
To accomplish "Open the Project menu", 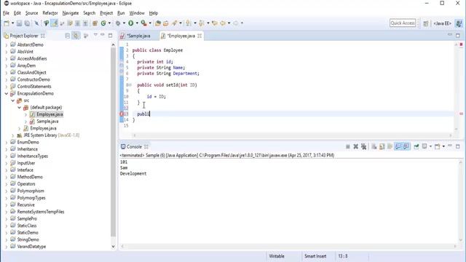I will point(106,13).
